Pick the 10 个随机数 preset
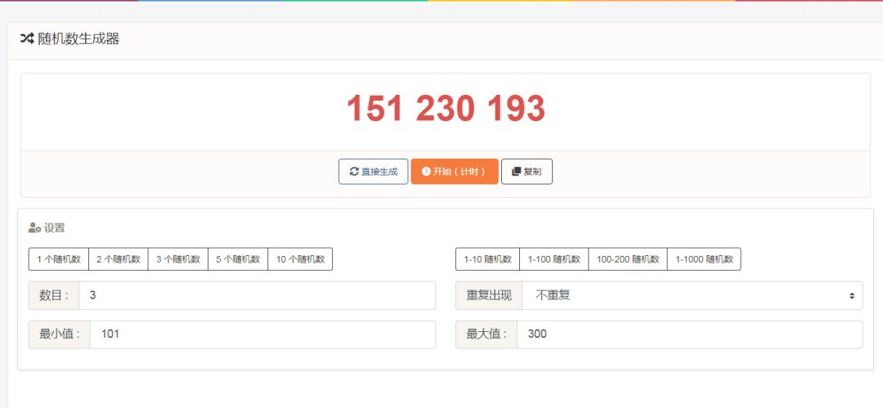 300,259
